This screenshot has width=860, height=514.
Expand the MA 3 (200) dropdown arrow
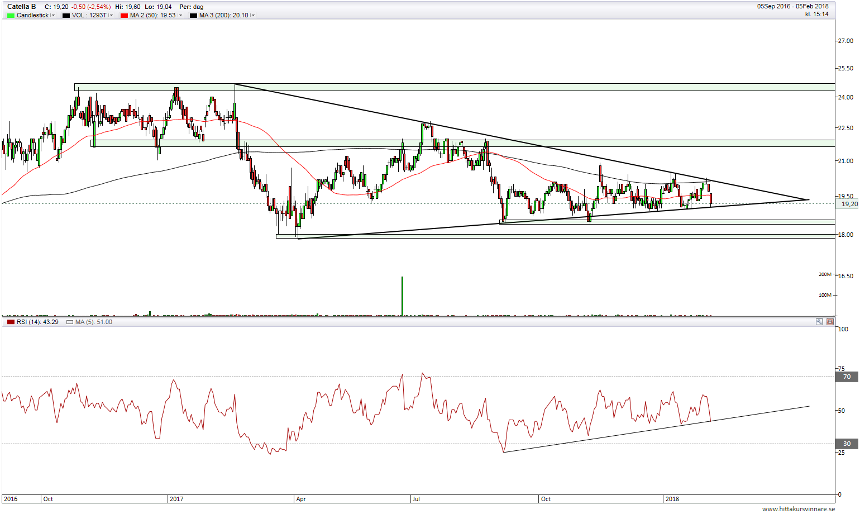click(x=253, y=16)
